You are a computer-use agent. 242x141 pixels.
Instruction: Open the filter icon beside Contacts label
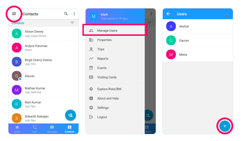click(72, 23)
